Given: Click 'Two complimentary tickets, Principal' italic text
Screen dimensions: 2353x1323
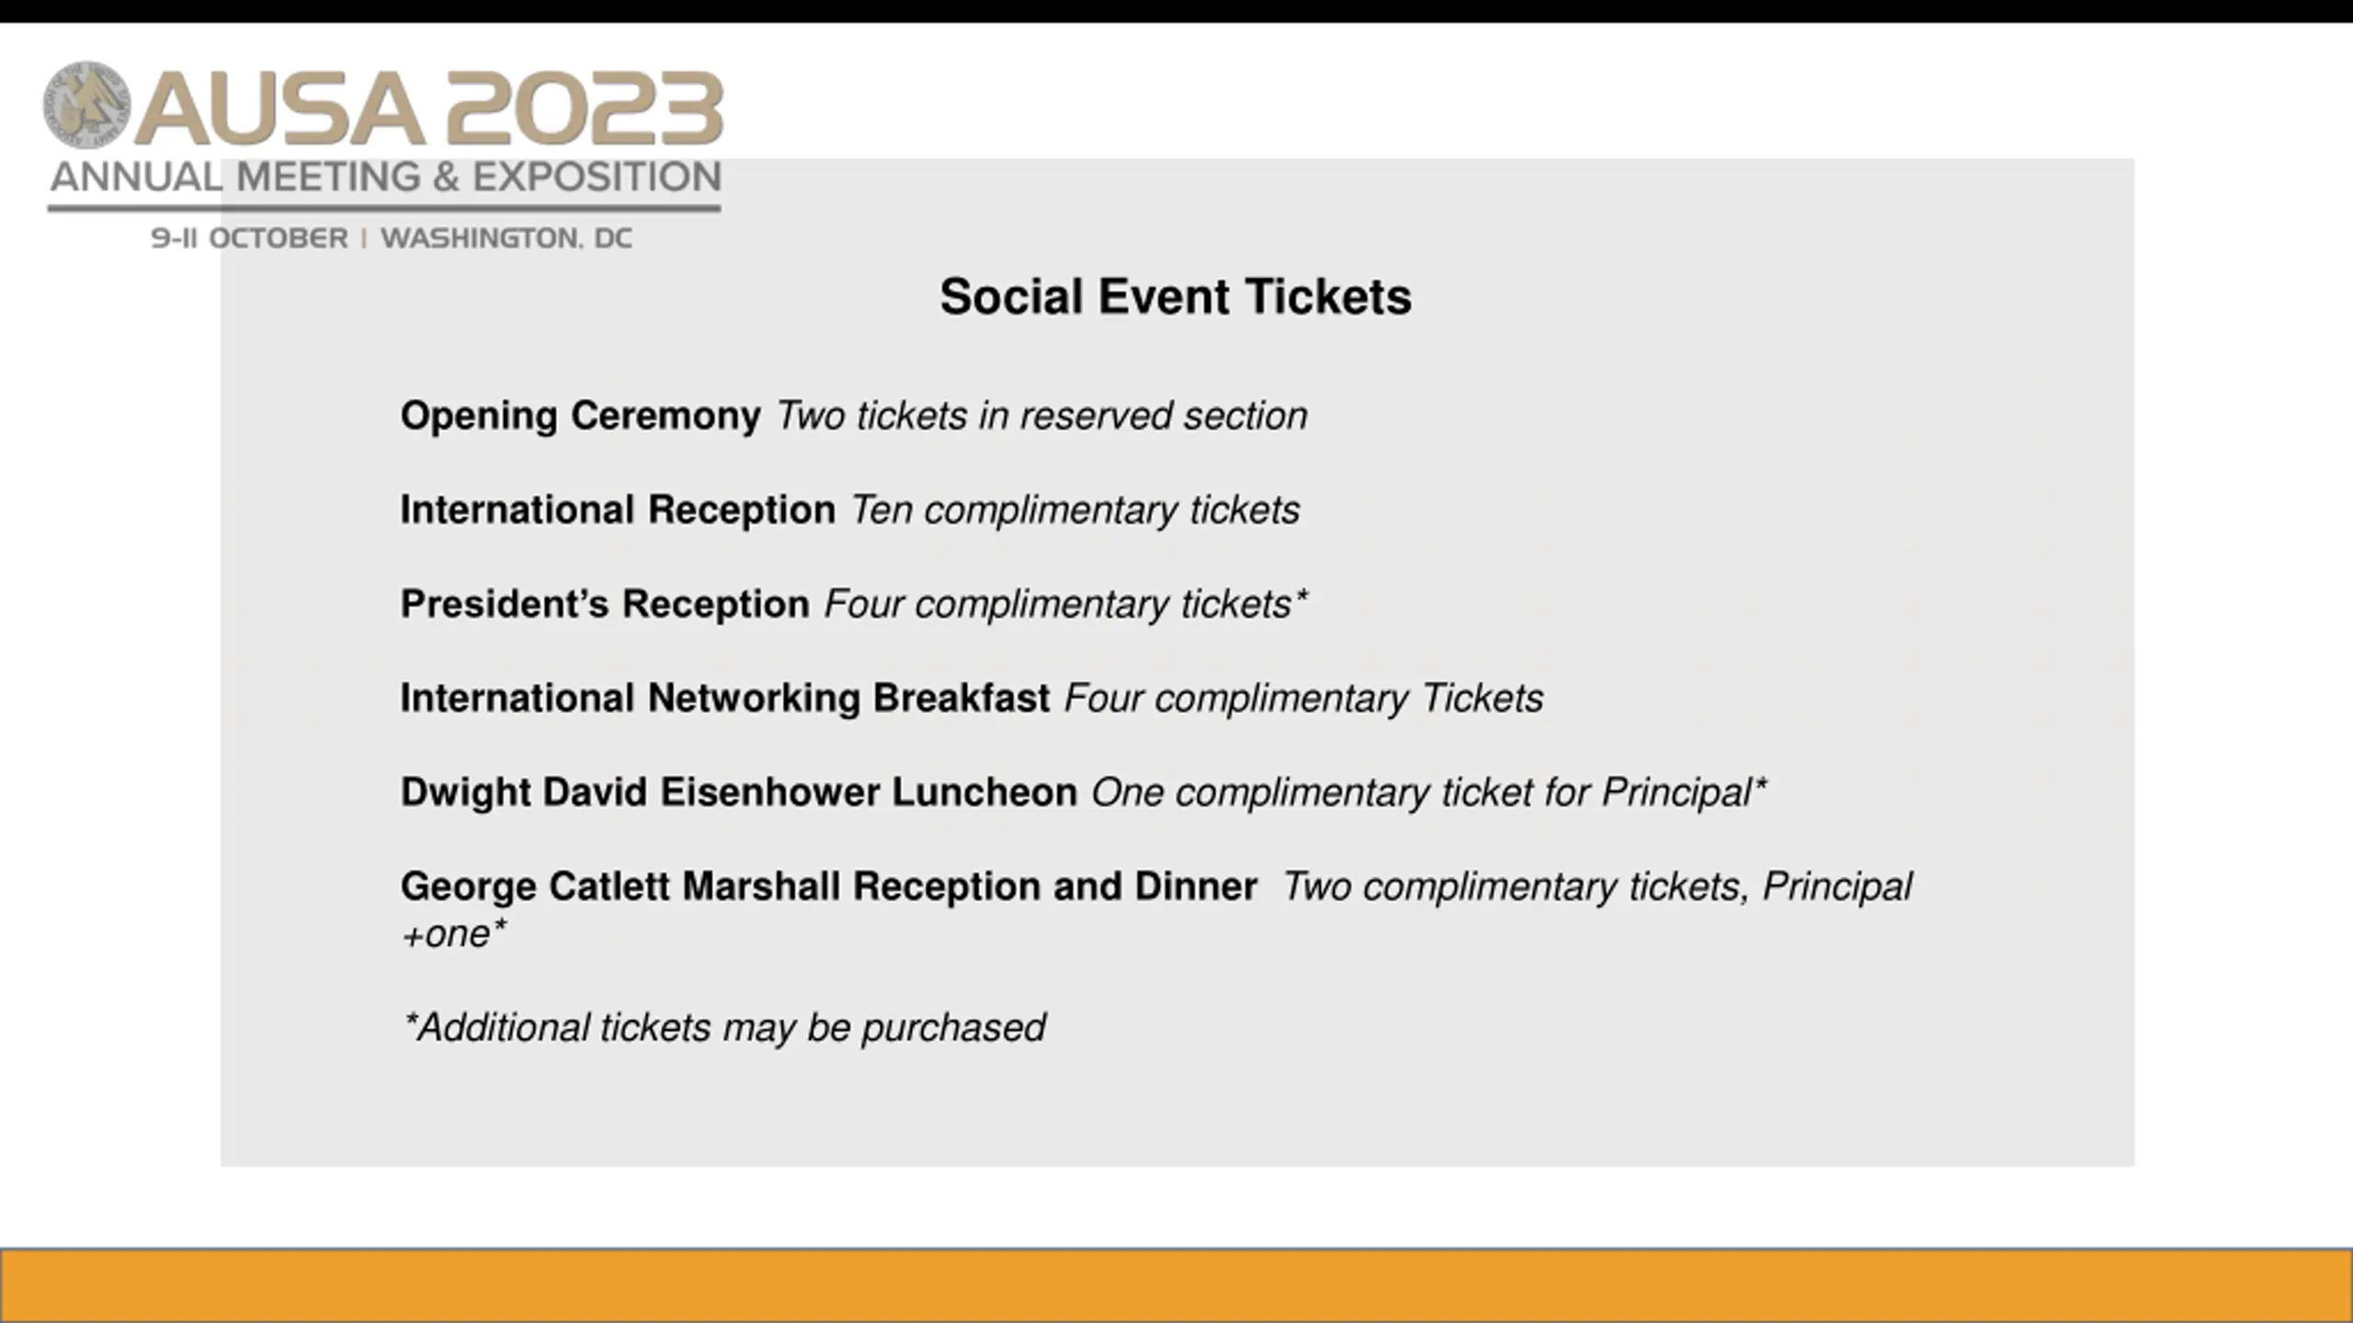Looking at the screenshot, I should (1597, 887).
